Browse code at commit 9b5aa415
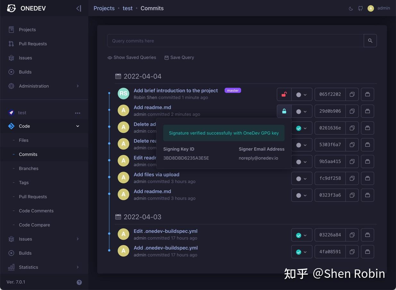The image size is (396, 290). (x=367, y=161)
